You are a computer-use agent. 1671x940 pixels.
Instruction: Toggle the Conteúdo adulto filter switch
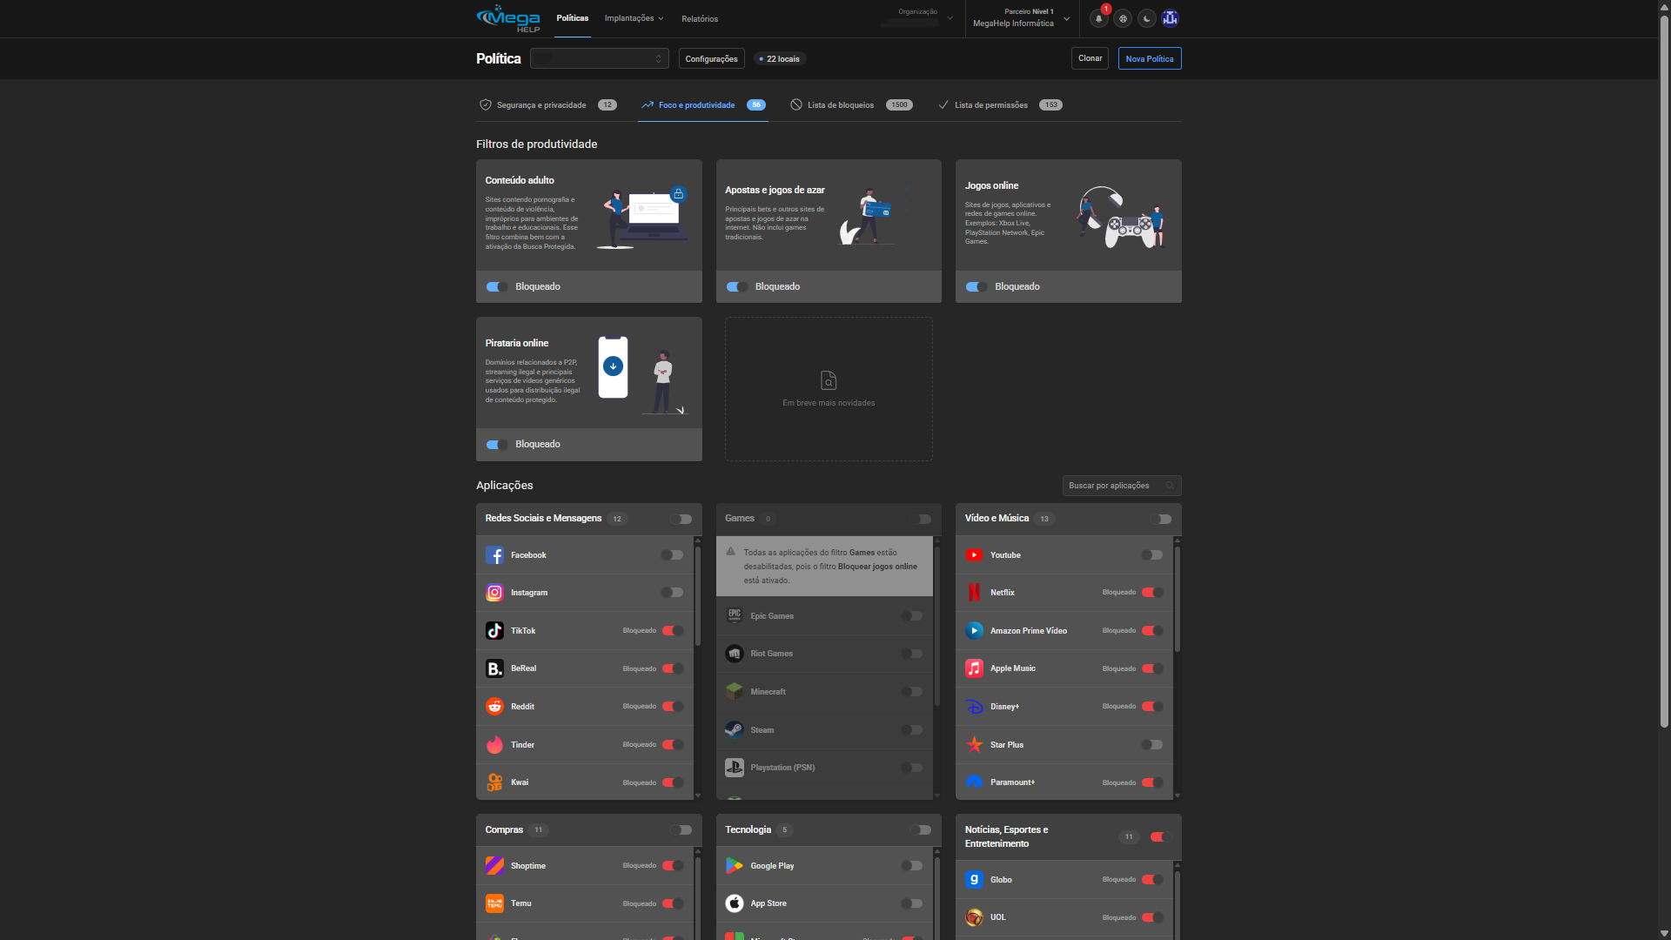pos(497,287)
